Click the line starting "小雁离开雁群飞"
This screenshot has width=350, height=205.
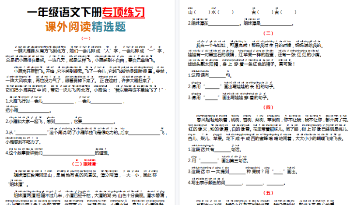click(x=90, y=71)
